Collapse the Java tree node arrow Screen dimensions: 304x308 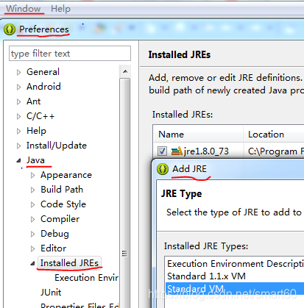[18, 161]
